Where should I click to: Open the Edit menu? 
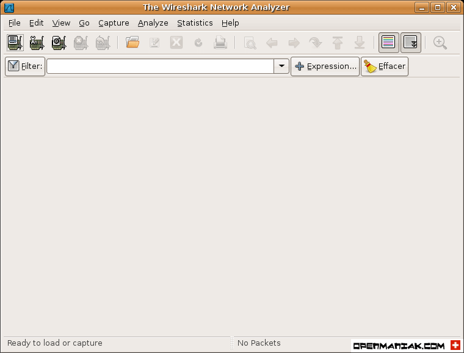[37, 23]
